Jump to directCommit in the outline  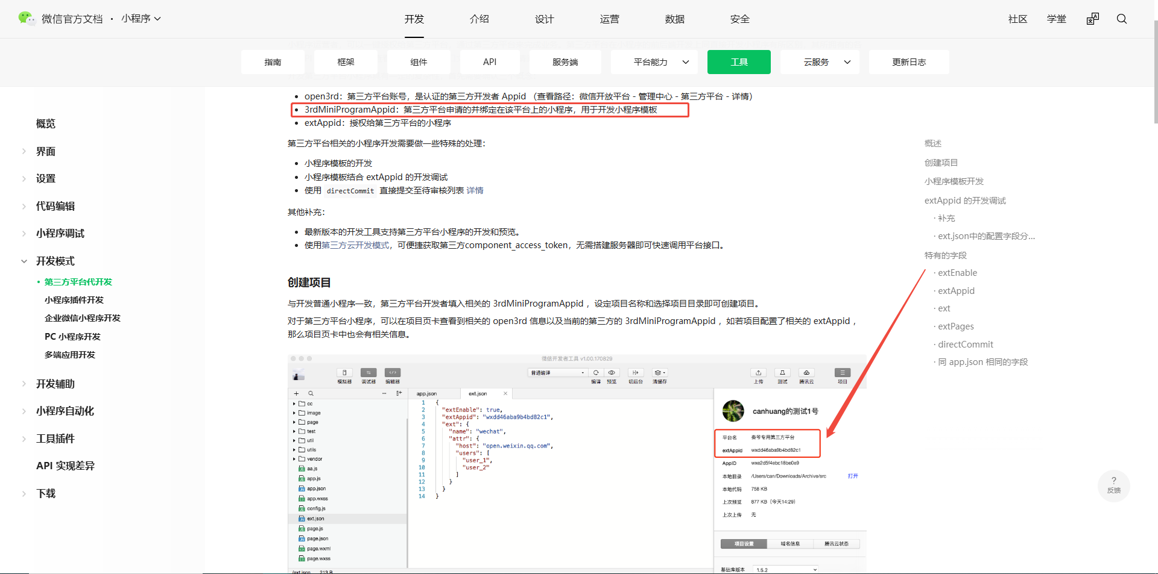[x=966, y=345]
